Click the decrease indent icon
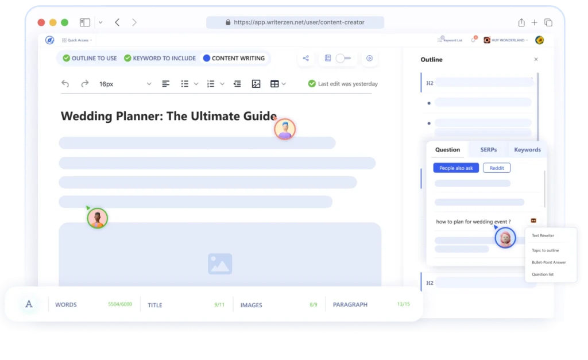This screenshot has width=588, height=360. (x=237, y=84)
